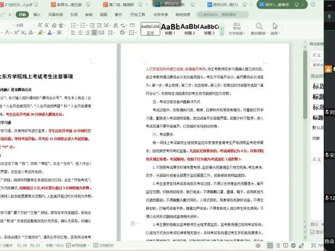Open font size 小四 dropdown

(34, 25)
